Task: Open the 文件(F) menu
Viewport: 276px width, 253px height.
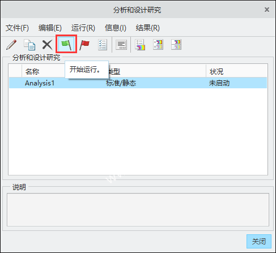Action: coord(17,28)
